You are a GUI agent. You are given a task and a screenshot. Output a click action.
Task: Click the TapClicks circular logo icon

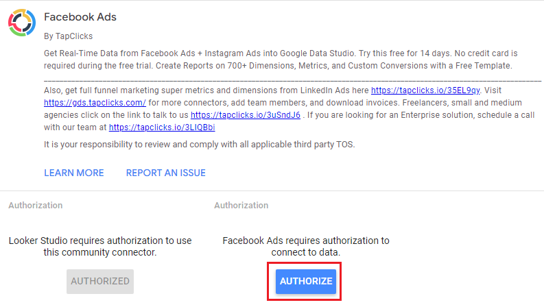22,23
